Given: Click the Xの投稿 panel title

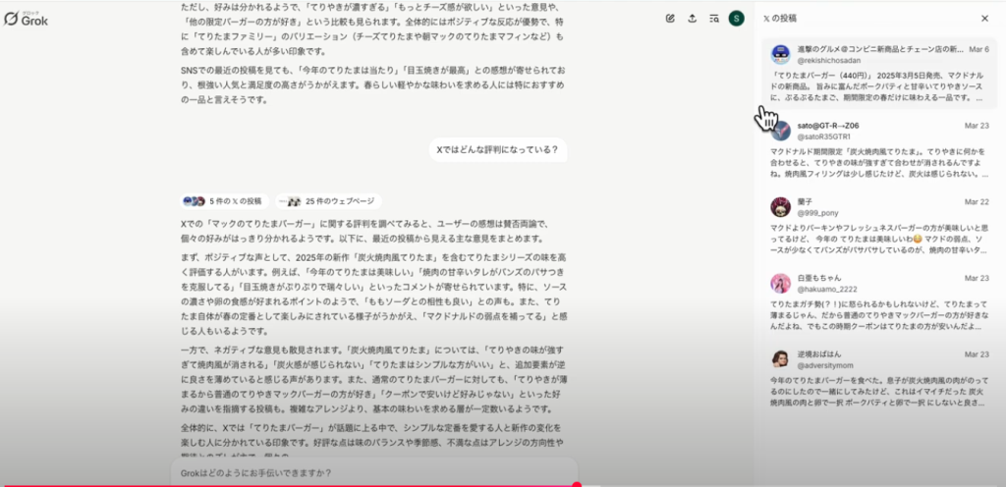Looking at the screenshot, I should coord(780,19).
